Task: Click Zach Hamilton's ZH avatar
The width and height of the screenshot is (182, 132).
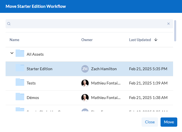Action: 85,69
